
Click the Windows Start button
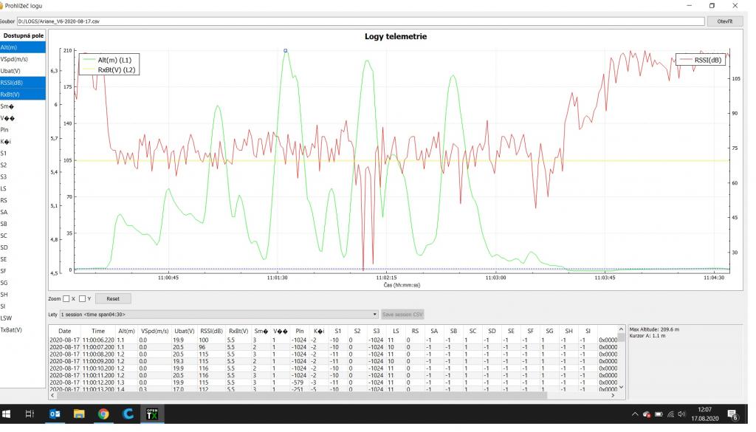pyautogui.click(x=7, y=415)
